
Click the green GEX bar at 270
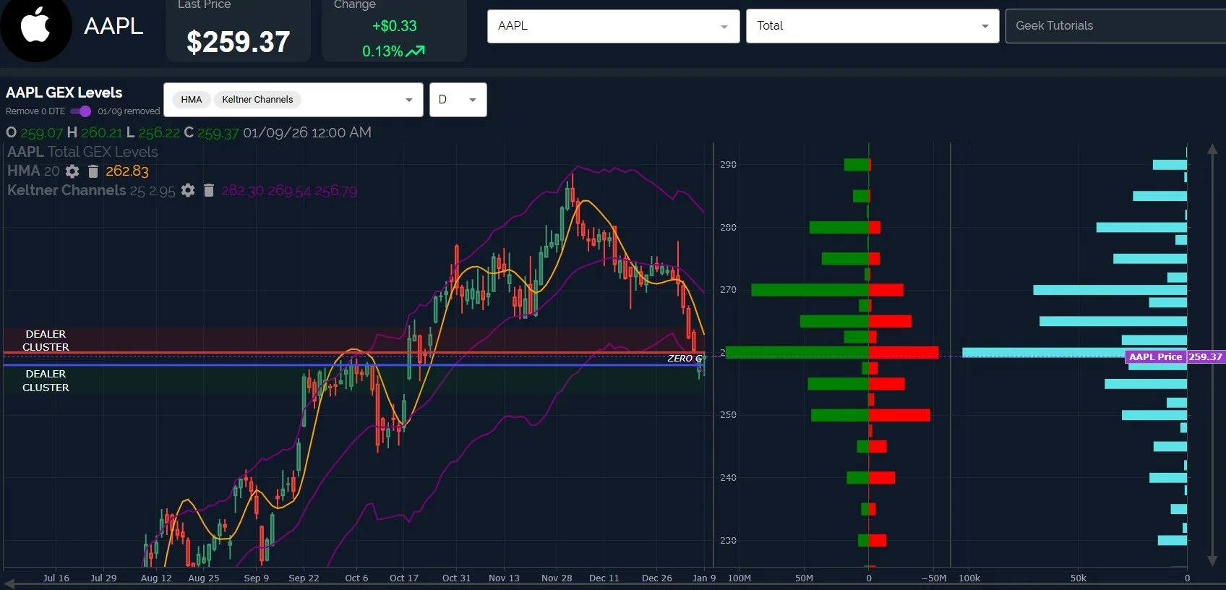tap(810, 290)
